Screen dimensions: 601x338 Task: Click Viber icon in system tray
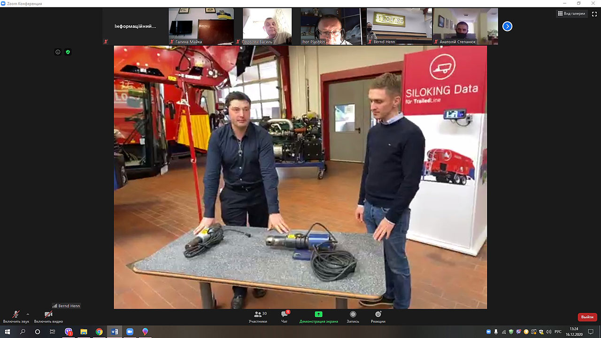(519, 332)
